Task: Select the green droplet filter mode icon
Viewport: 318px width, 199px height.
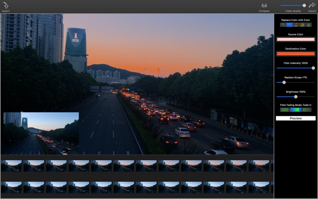Action: coord(308,25)
